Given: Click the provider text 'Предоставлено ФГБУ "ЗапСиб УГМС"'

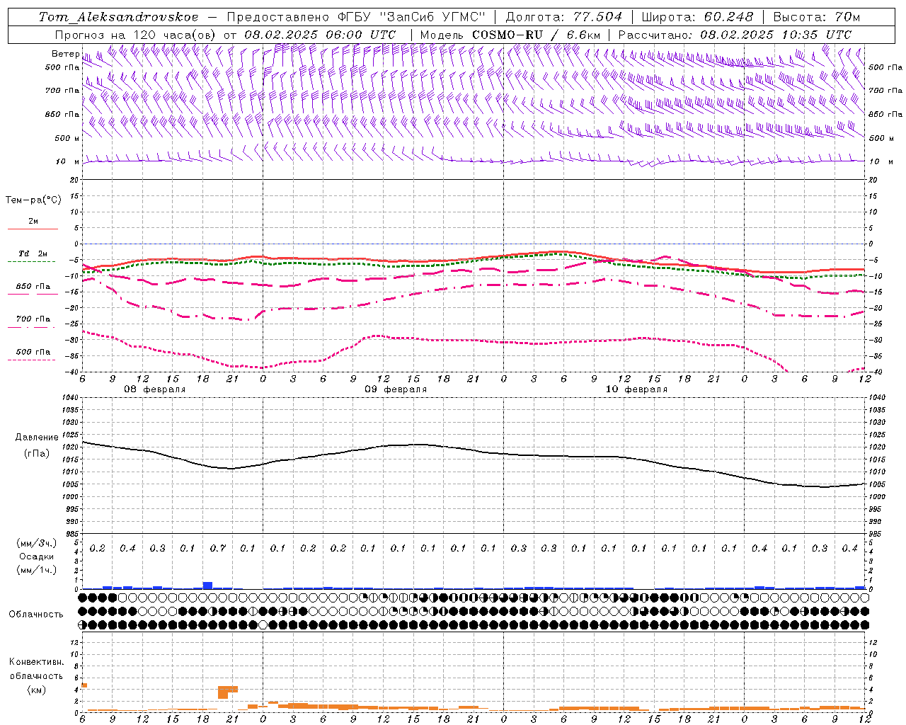Looking at the screenshot, I should tap(356, 17).
